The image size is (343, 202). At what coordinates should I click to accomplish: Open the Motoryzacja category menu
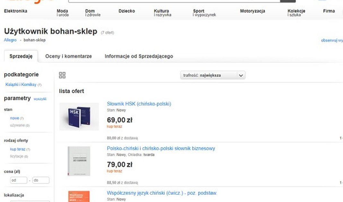(252, 11)
